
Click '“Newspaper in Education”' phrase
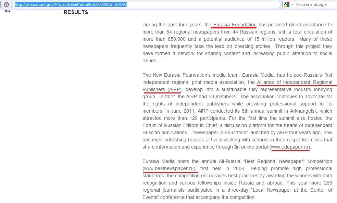tap(220, 132)
